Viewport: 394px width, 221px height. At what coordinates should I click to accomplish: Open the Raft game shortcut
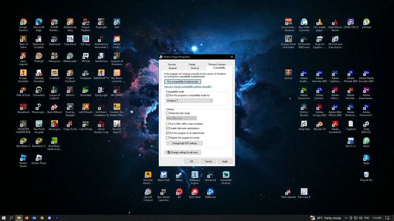[116, 23]
